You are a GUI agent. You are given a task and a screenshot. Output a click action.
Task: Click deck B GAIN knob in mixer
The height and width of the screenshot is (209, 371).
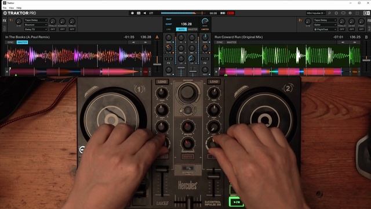click(205, 37)
